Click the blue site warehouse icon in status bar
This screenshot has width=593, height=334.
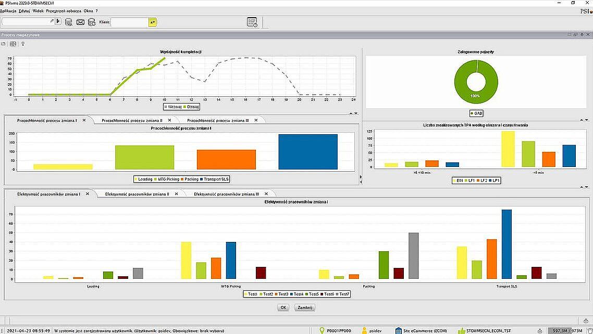[x=398, y=330]
